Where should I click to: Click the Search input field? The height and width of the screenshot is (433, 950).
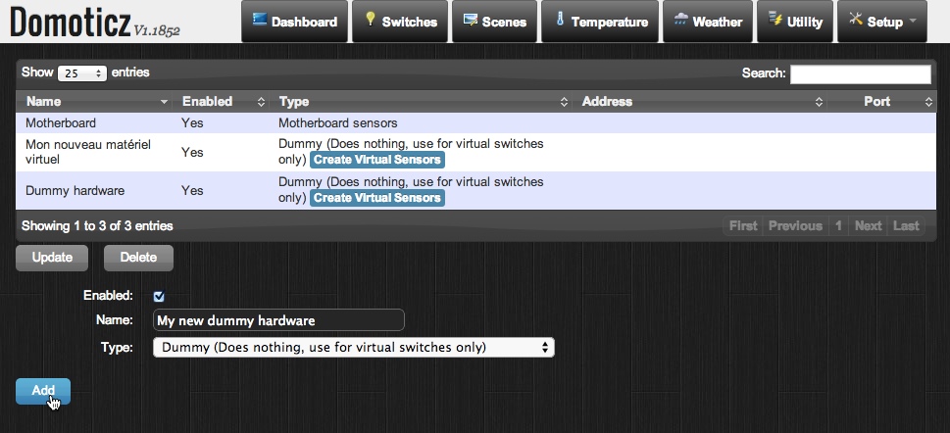[860, 74]
